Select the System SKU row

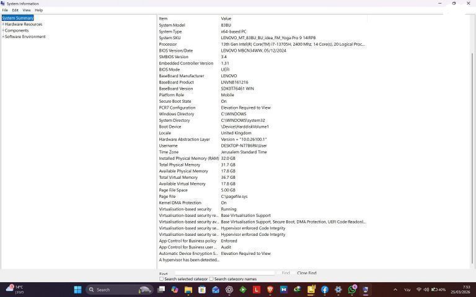pyautogui.click(x=263, y=38)
